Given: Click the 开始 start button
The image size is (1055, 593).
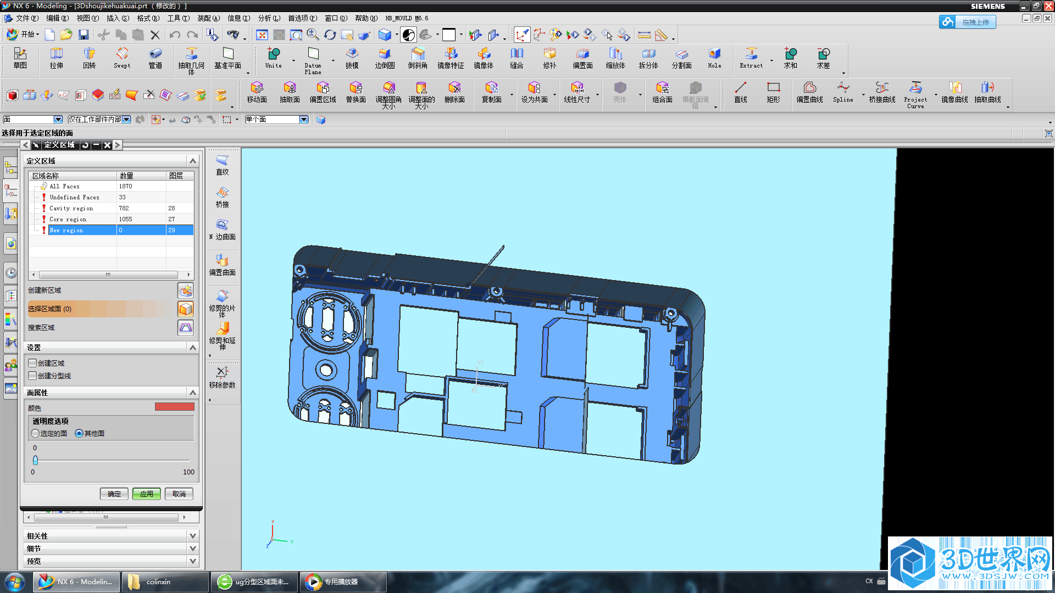Looking at the screenshot, I should click(23, 35).
